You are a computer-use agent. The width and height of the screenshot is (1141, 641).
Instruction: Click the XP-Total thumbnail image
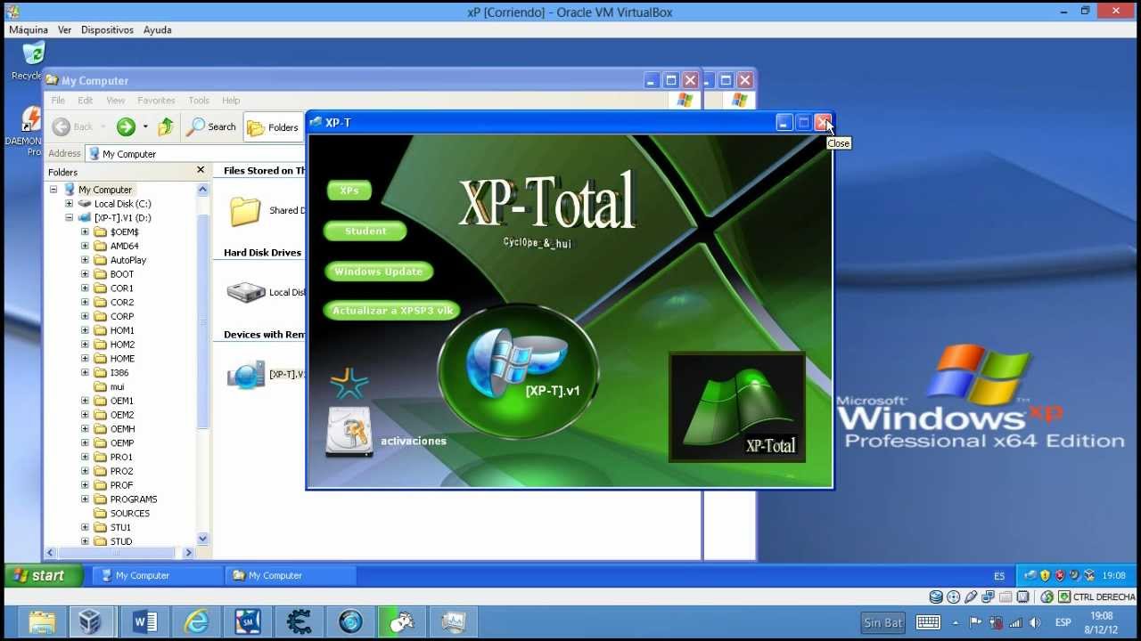pos(737,407)
